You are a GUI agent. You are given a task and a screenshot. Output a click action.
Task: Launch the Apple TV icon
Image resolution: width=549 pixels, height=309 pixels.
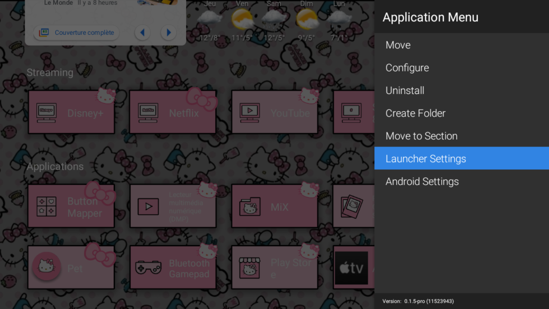352,268
